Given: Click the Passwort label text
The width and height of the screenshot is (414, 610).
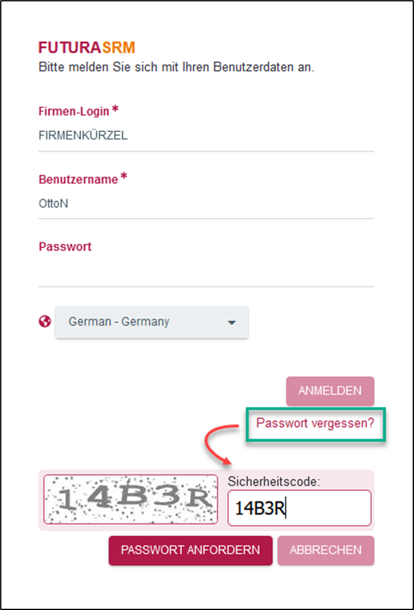Looking at the screenshot, I should pyautogui.click(x=65, y=247).
